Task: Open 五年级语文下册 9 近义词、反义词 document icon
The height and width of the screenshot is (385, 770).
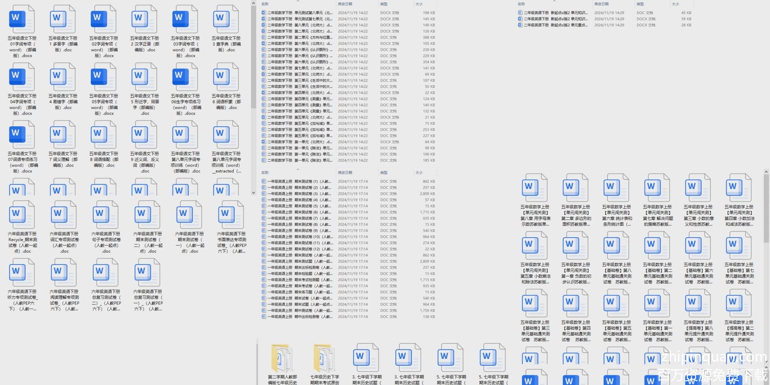Action: click(144, 135)
